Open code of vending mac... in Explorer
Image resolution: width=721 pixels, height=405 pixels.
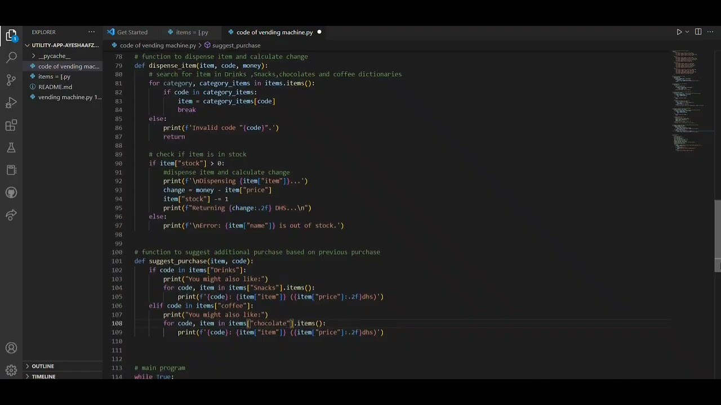[x=63, y=66]
